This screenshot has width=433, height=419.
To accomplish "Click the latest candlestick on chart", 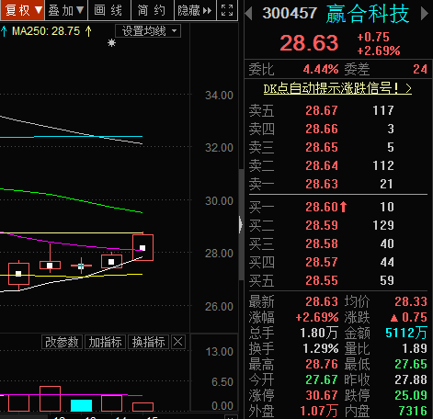I will (142, 247).
